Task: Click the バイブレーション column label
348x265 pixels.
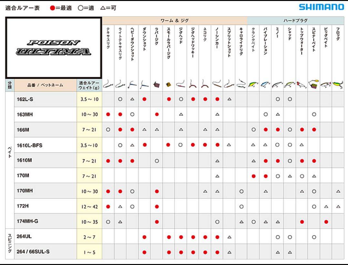Action: coord(265,41)
